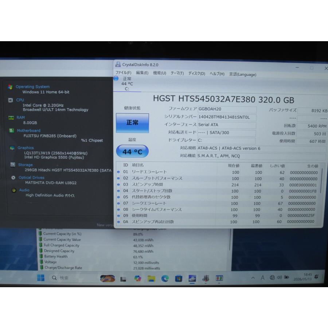
Task: Select SMART row 07 シークエラーレート
Action: click(217, 203)
